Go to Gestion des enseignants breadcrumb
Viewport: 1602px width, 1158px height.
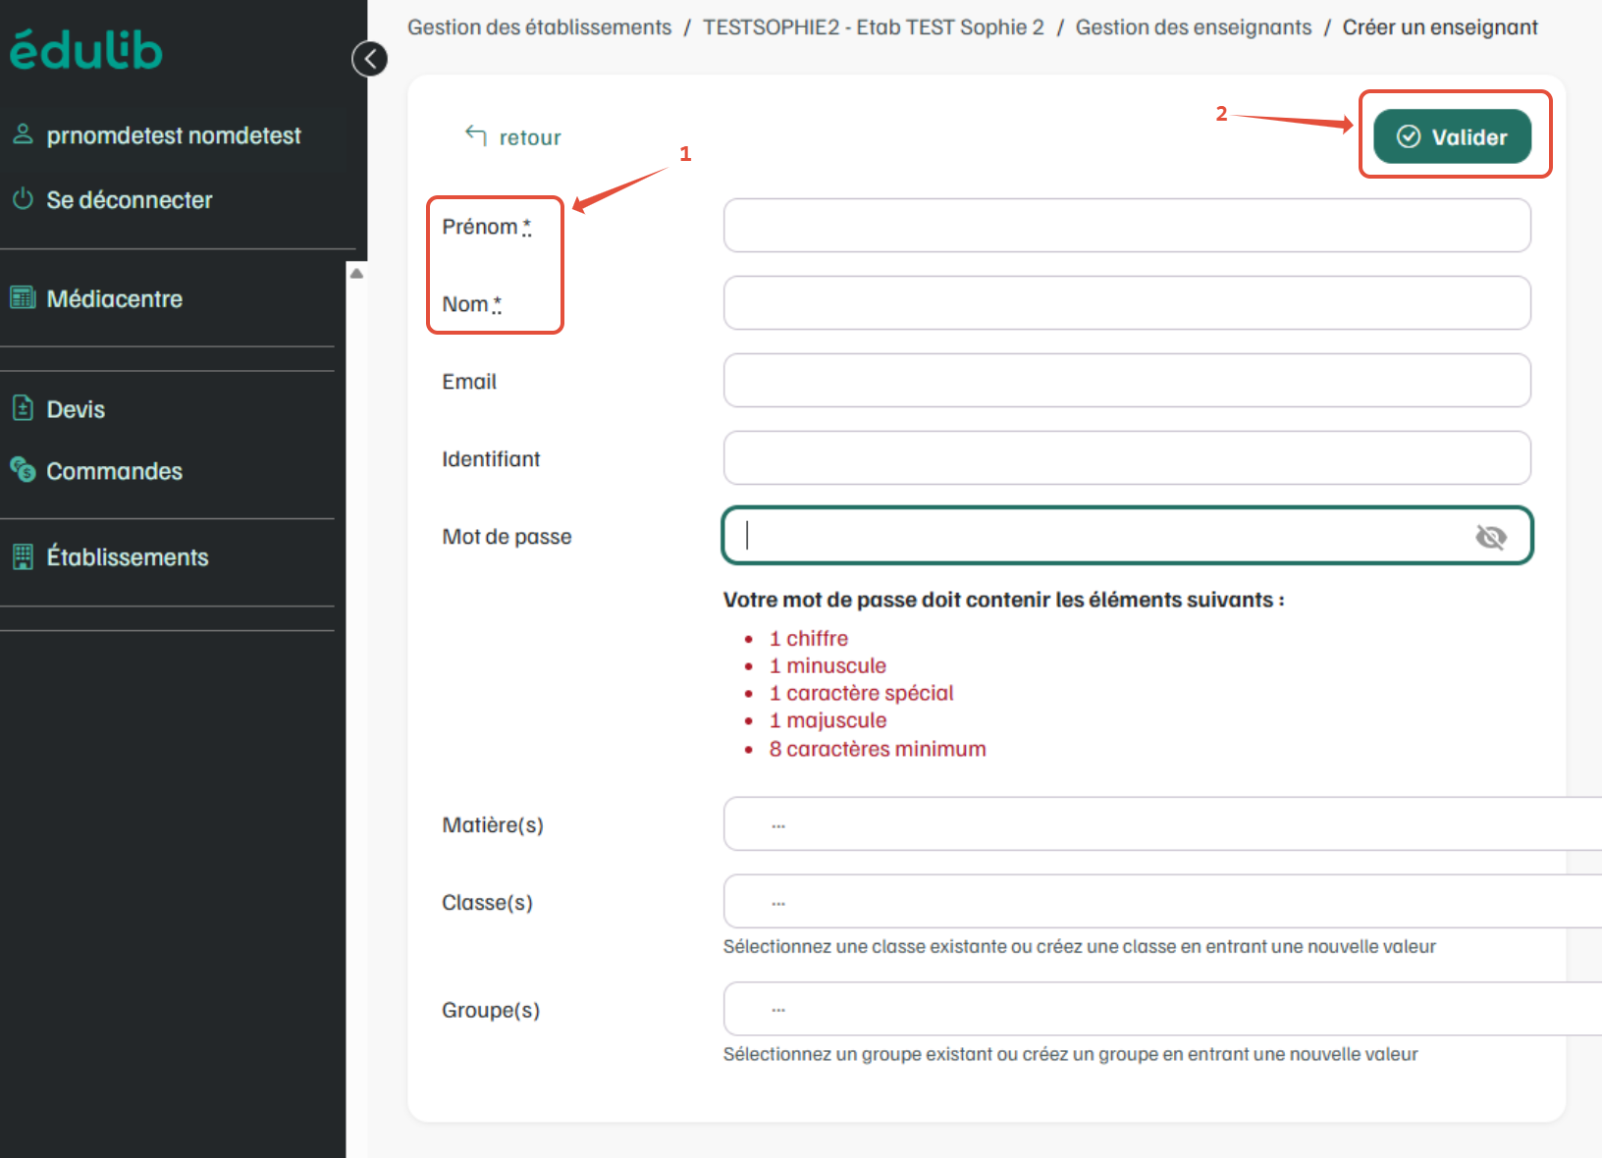(x=1193, y=27)
